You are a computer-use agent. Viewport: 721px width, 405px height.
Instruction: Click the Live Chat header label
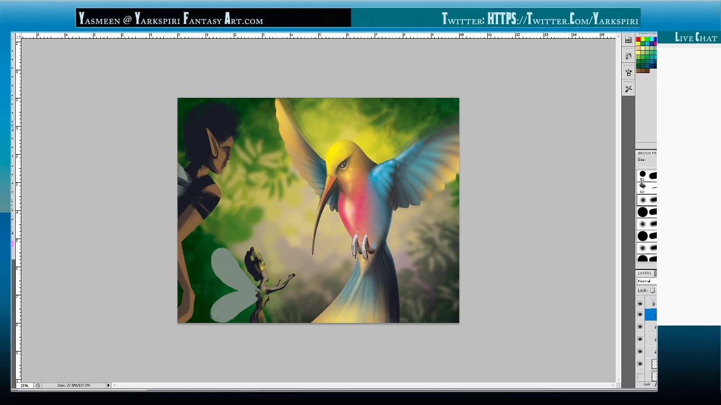click(696, 38)
